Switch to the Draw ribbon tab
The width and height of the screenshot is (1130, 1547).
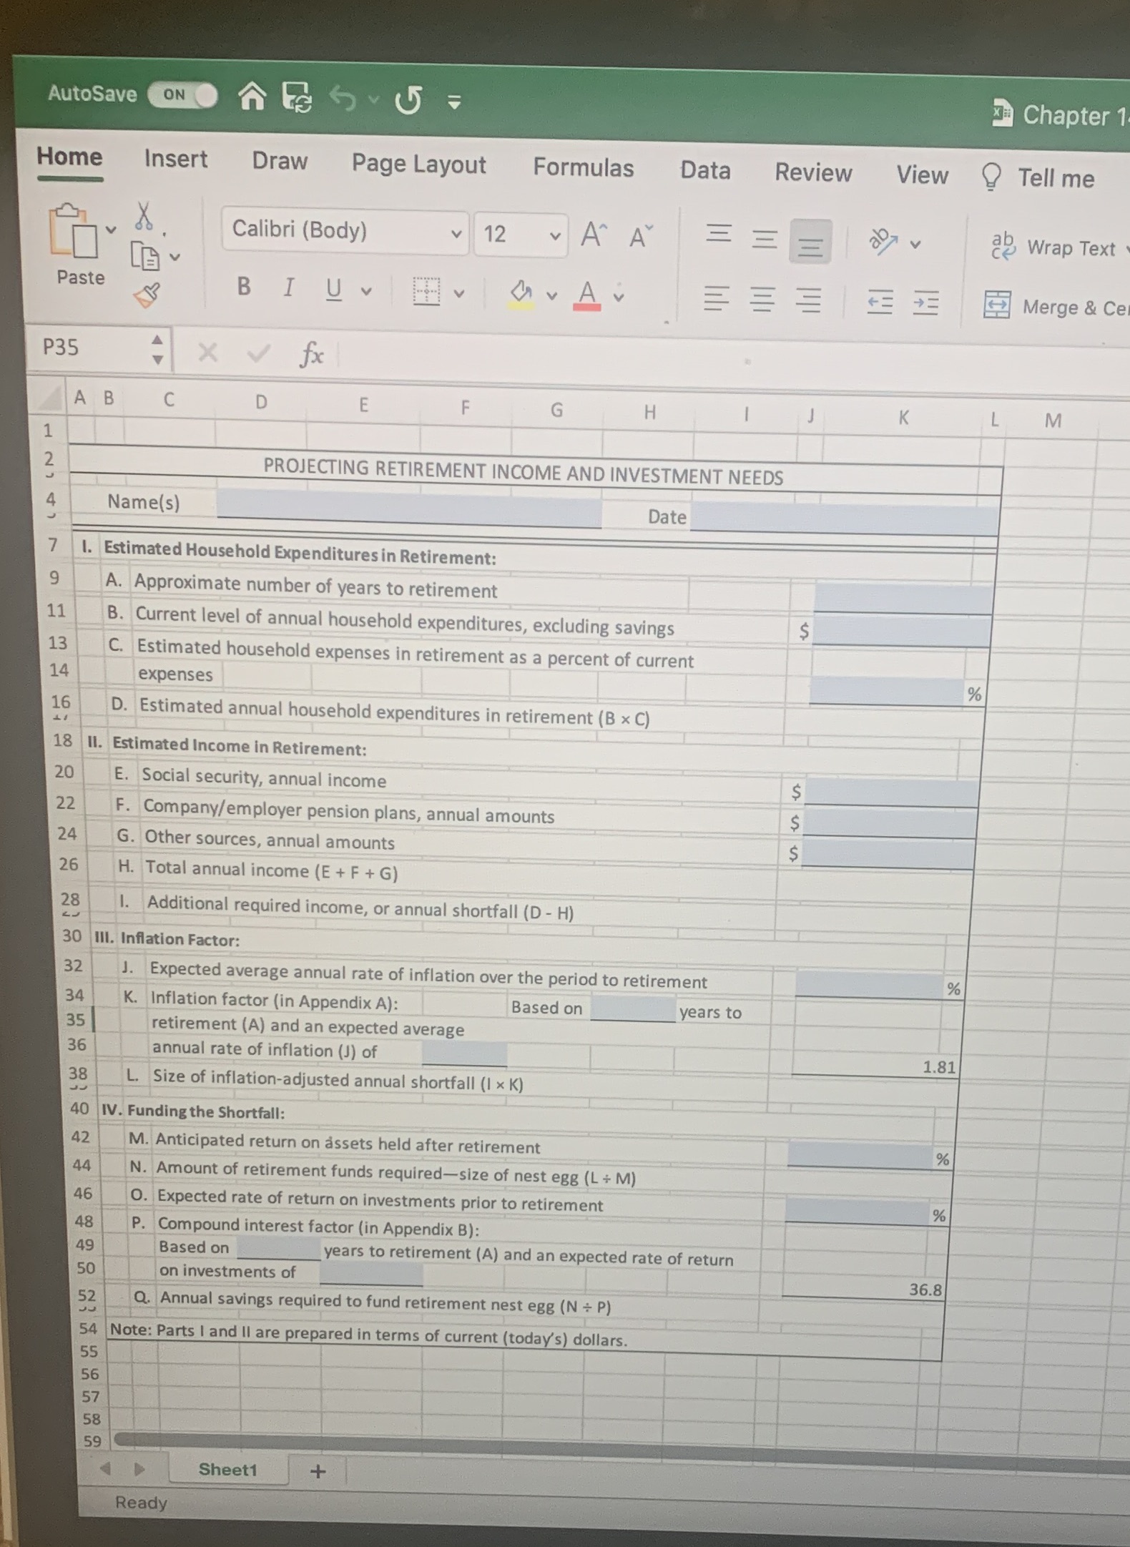click(280, 161)
